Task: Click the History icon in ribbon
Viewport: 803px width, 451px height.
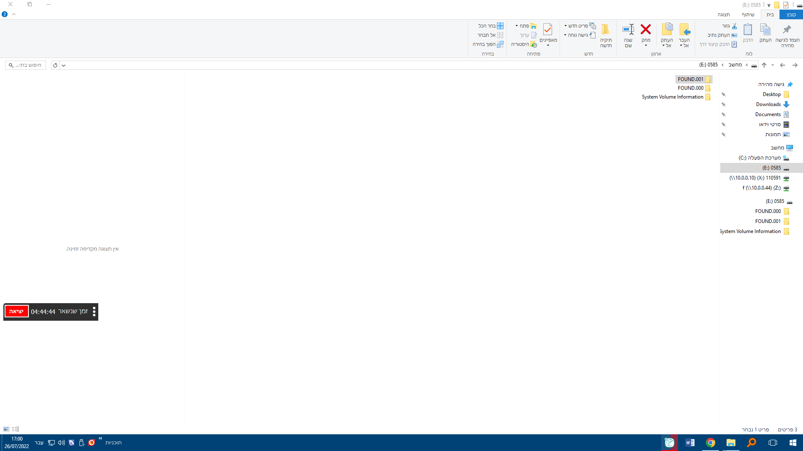Action: point(534,44)
